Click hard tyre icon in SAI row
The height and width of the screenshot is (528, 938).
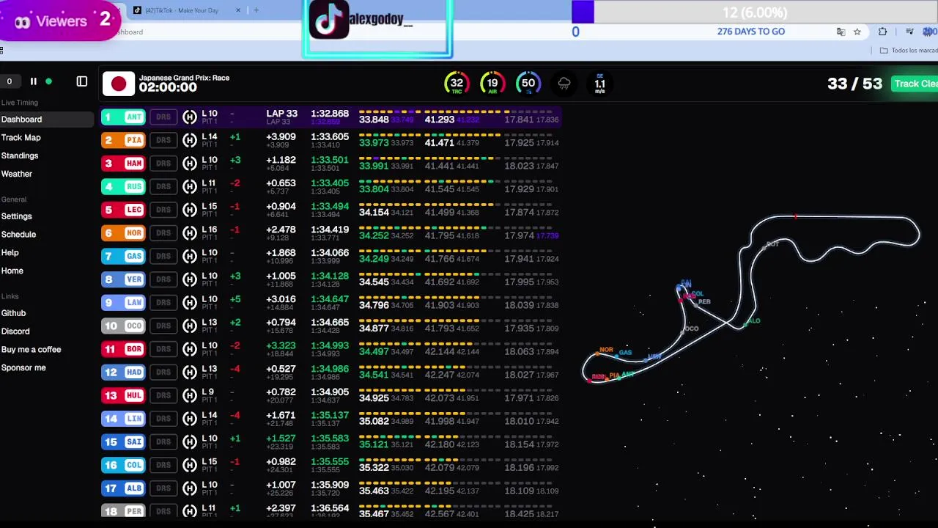[x=190, y=442]
